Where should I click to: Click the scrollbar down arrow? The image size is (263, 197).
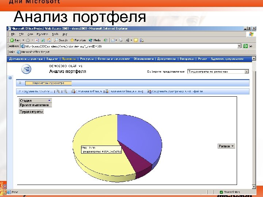(254, 187)
